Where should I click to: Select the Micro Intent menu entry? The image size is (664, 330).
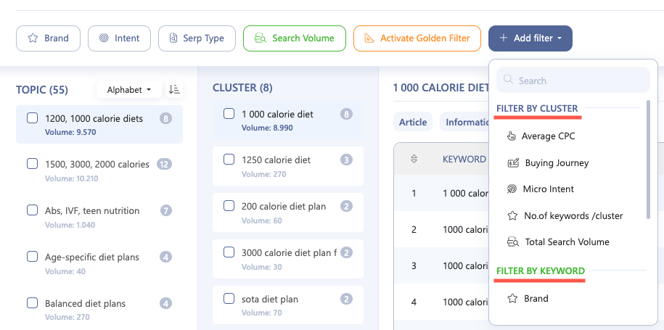click(549, 189)
